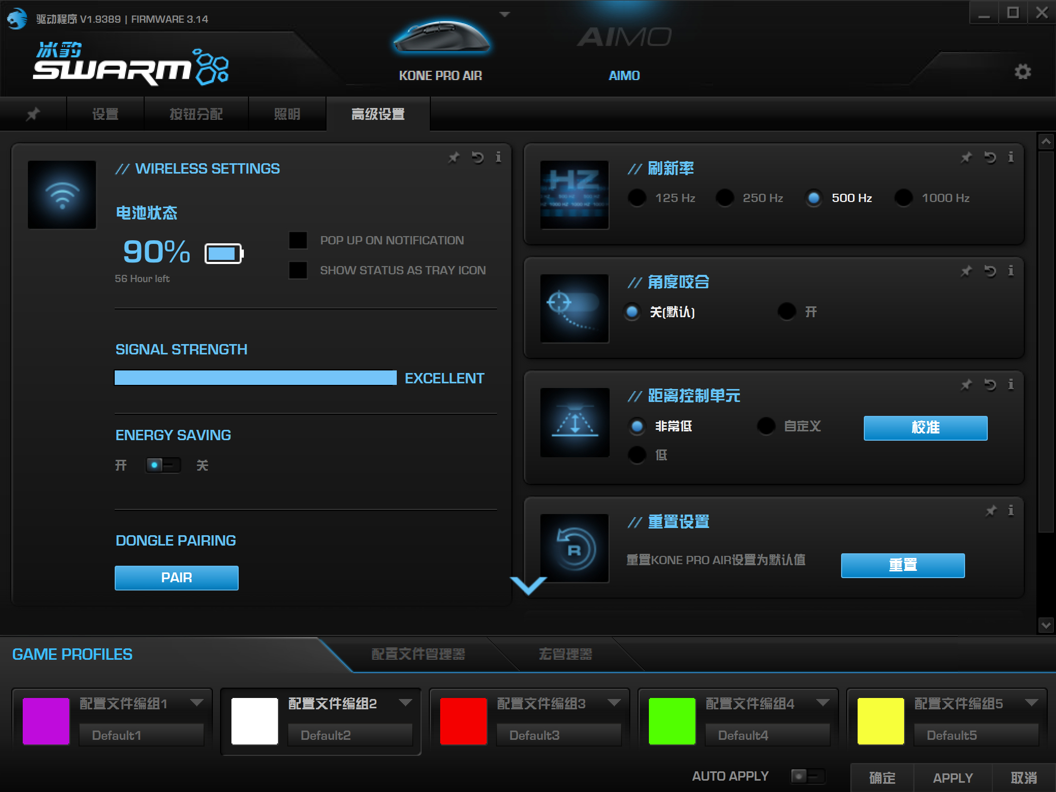Select the Kone Pro Air mouse device
1056x792 pixels.
point(441,50)
